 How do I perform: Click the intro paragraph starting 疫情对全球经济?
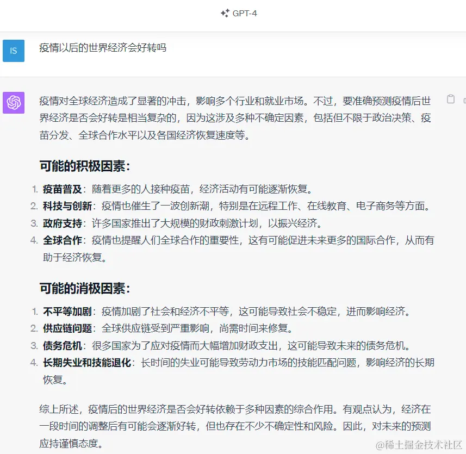(235, 118)
